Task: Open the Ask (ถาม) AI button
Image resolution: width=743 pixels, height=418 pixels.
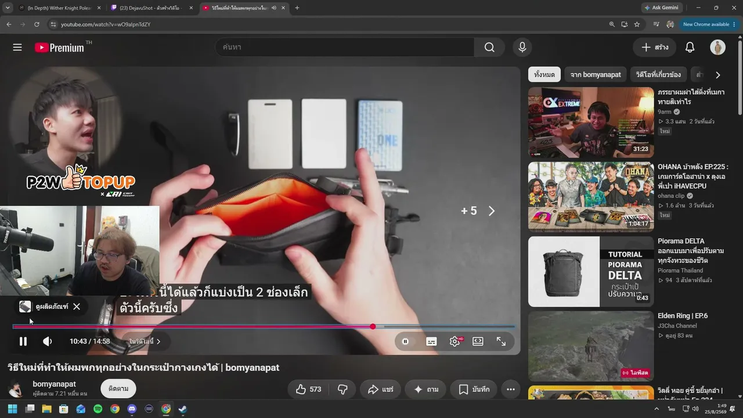Action: (x=425, y=390)
